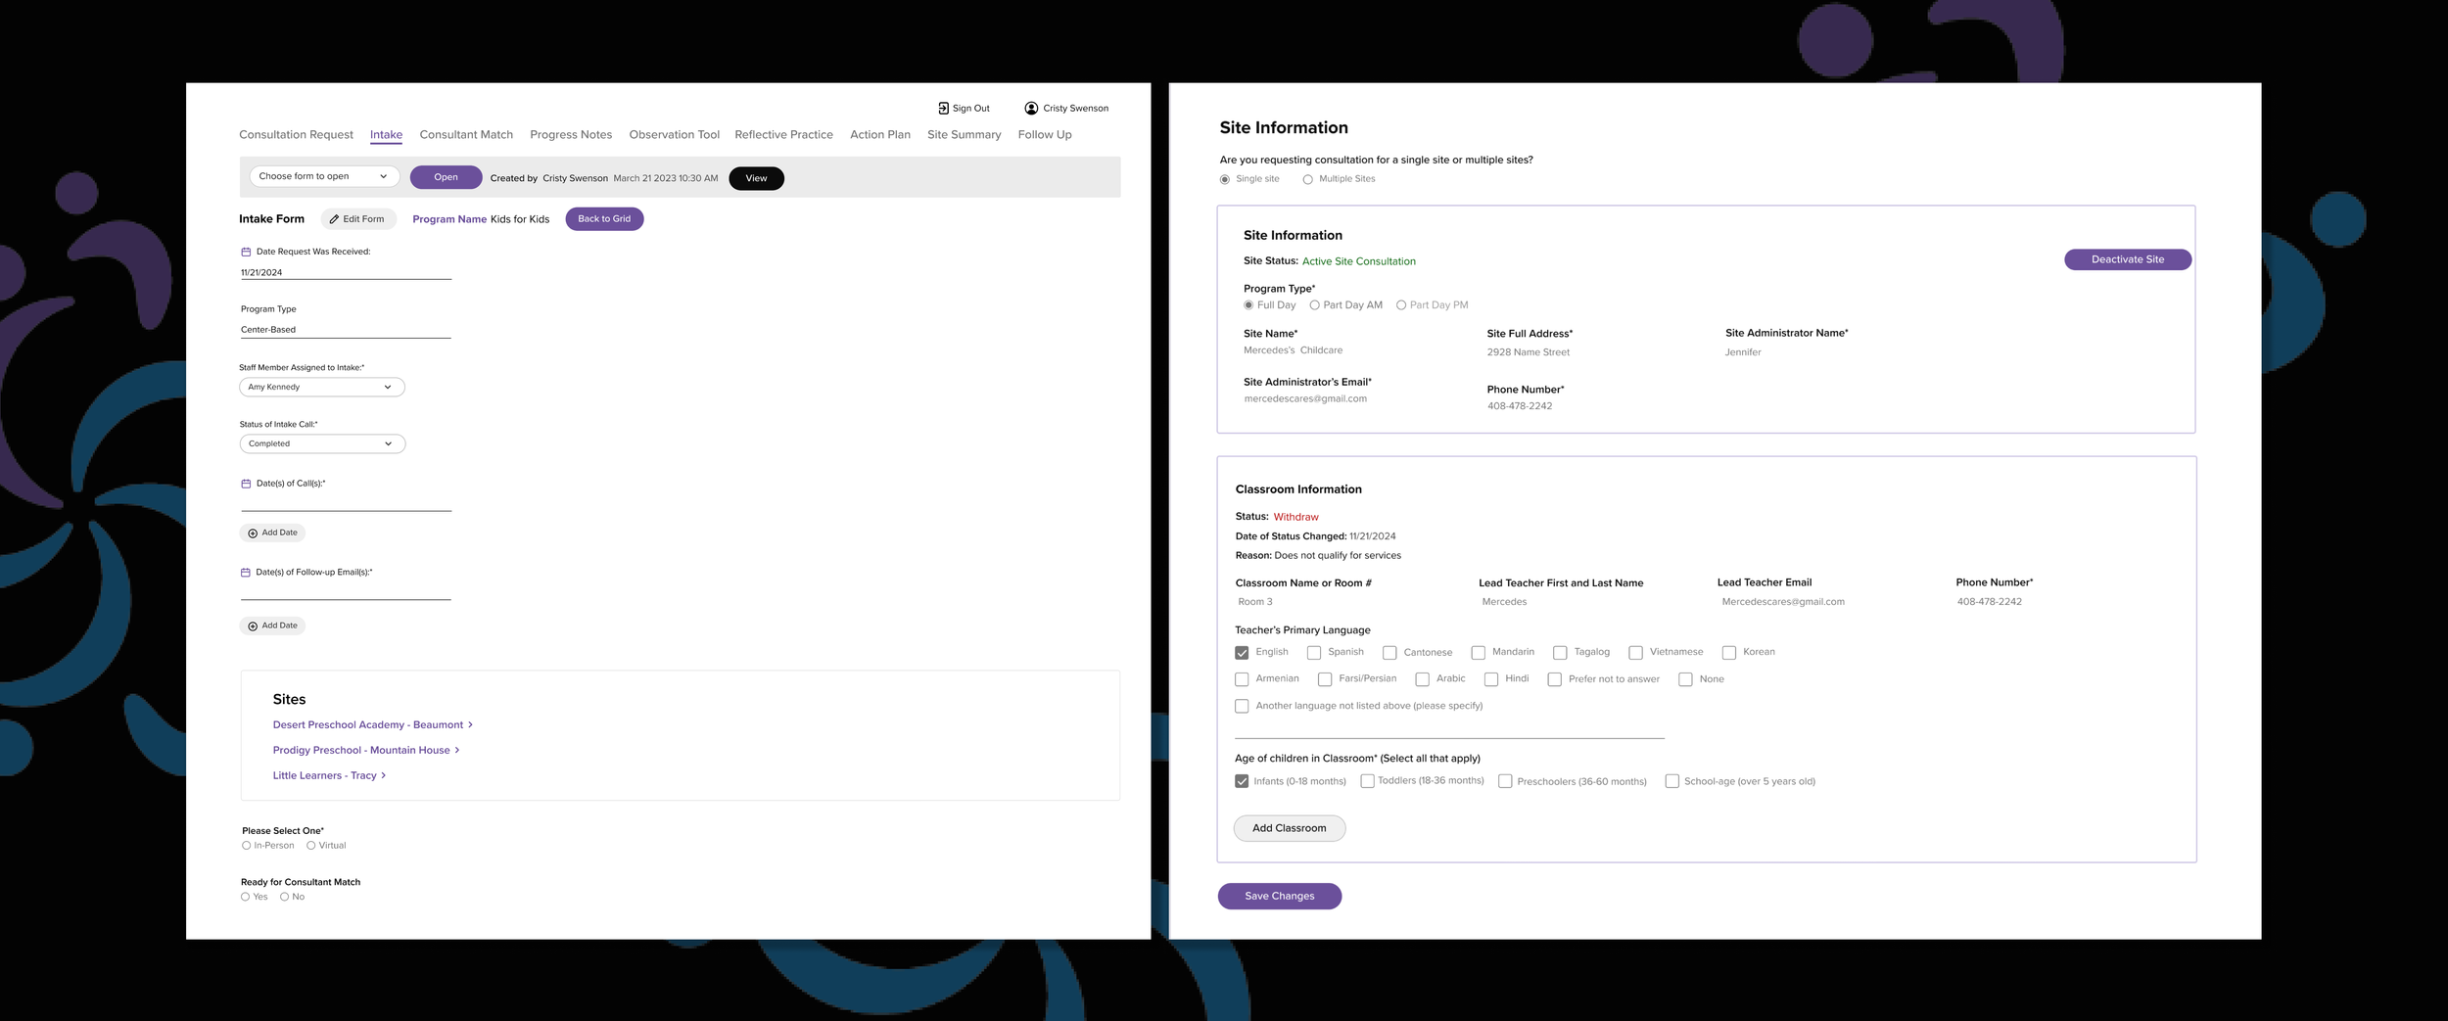Click the Sign Out icon
This screenshot has width=2448, height=1021.
coord(943,109)
